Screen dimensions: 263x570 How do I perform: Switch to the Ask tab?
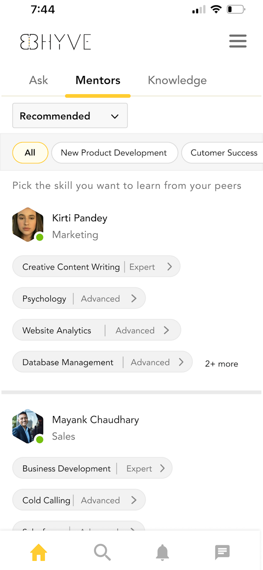point(39,80)
